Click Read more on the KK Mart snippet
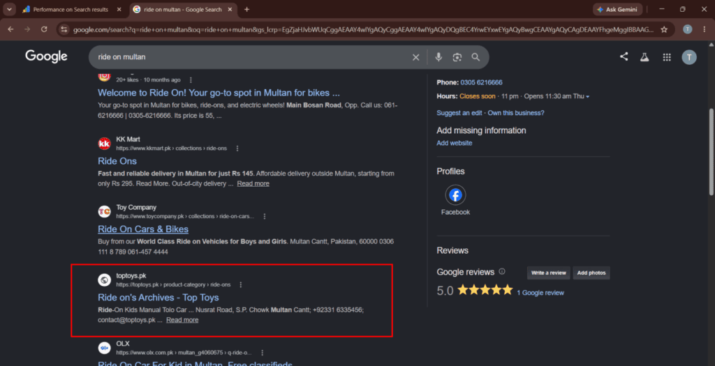The width and height of the screenshot is (715, 366). point(253,183)
